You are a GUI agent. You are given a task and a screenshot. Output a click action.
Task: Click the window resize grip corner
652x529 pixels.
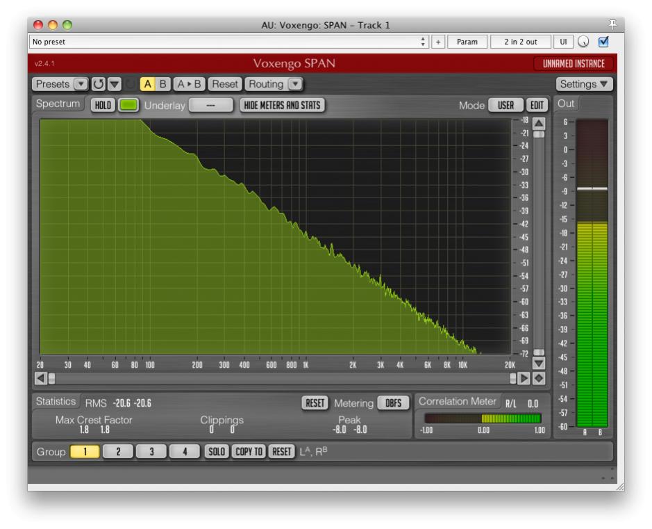click(619, 486)
